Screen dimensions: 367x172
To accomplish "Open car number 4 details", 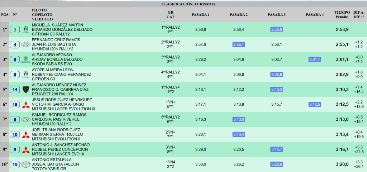I will (15, 45).
